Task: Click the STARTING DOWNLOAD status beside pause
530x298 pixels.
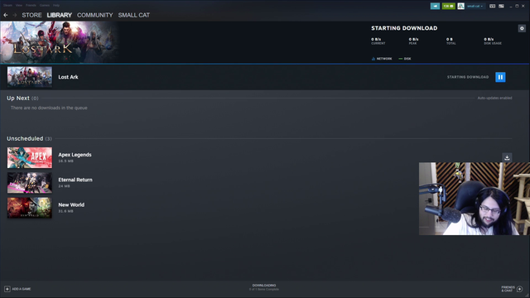Action: pyautogui.click(x=468, y=77)
